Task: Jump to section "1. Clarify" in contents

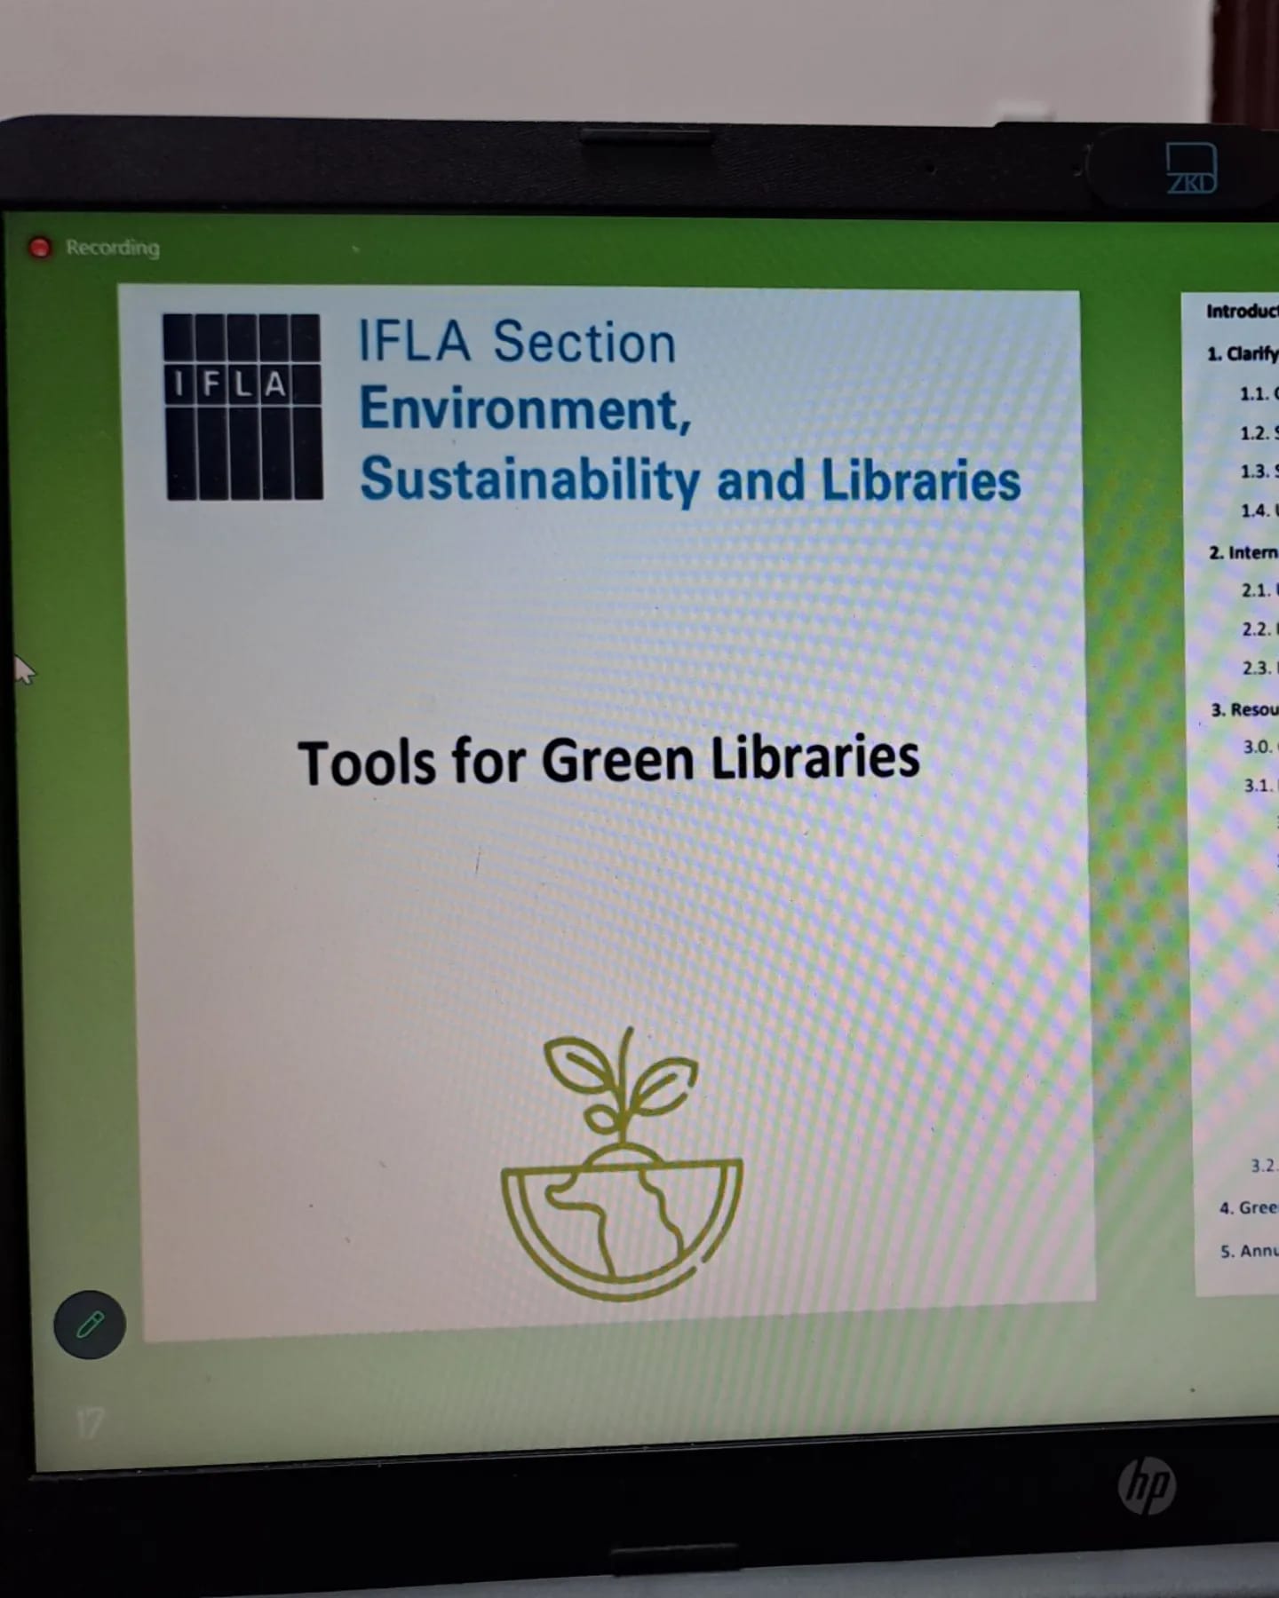Action: (x=1242, y=353)
